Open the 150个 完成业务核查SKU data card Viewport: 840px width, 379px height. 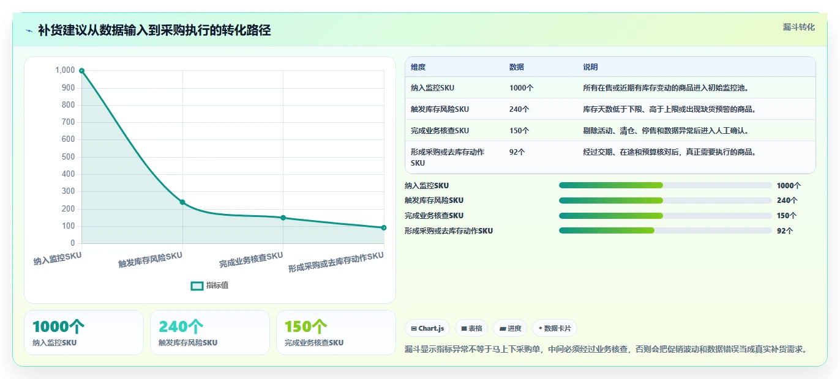point(336,333)
